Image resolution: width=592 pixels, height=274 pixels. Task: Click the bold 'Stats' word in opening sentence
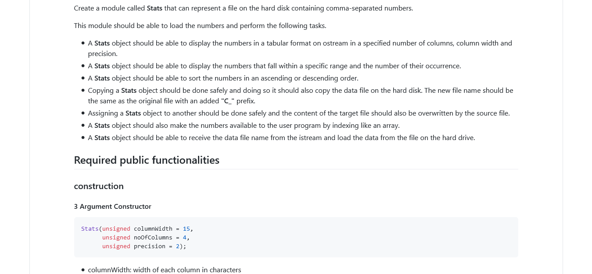154,8
